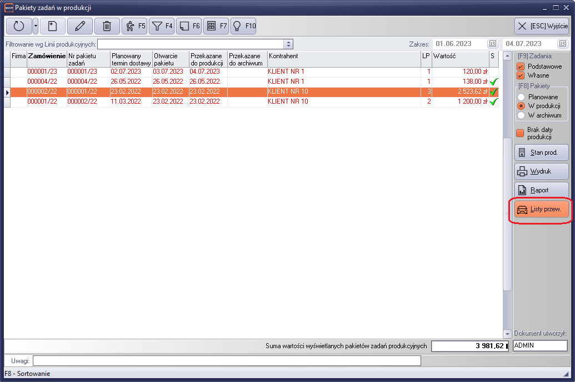The height and width of the screenshot is (382, 575).
Task: Expand the arrow next to refresh button
Action: pos(36,26)
